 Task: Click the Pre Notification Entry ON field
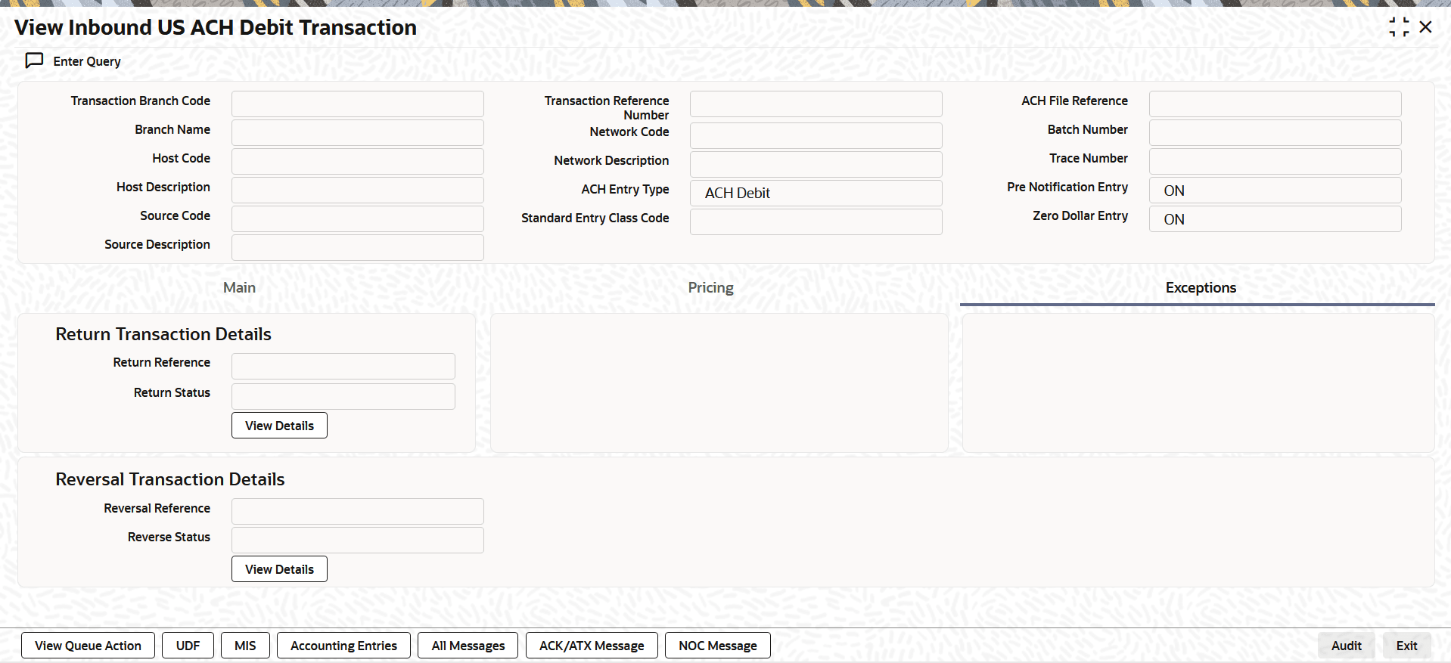point(1275,190)
